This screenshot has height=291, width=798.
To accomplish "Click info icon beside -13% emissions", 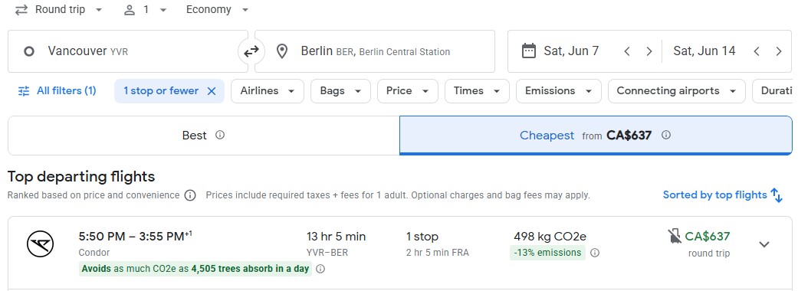I will tap(594, 253).
